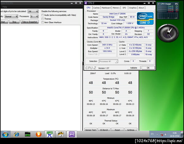Click the Reset button in Real Temp
Screen dimensions: 184x144
(x=117, y=130)
